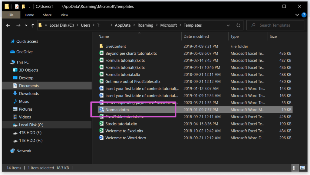Click the Microsoft breadcrumb in address bar
This screenshot has width=310, height=175.
click(168, 25)
